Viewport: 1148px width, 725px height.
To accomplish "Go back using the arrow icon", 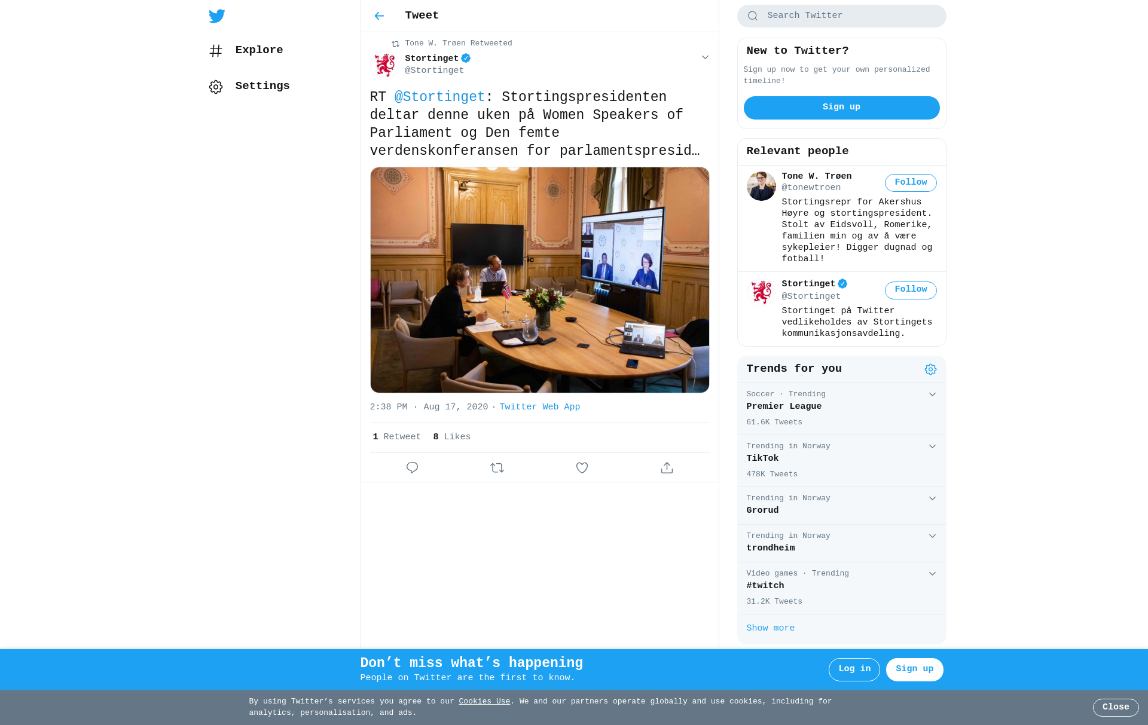I will coord(379,16).
